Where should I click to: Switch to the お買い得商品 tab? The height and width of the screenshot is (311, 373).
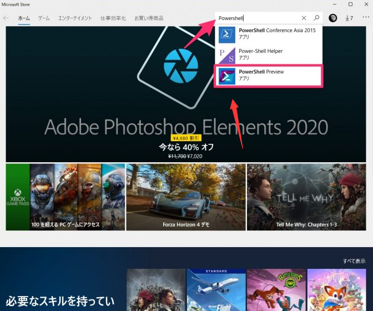(x=149, y=18)
